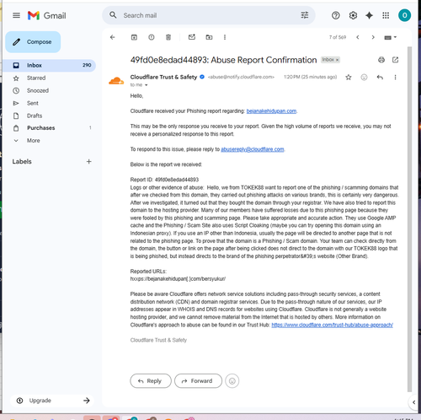Open the Support help icon
The width and height of the screenshot is (421, 420).
pyautogui.click(x=335, y=15)
